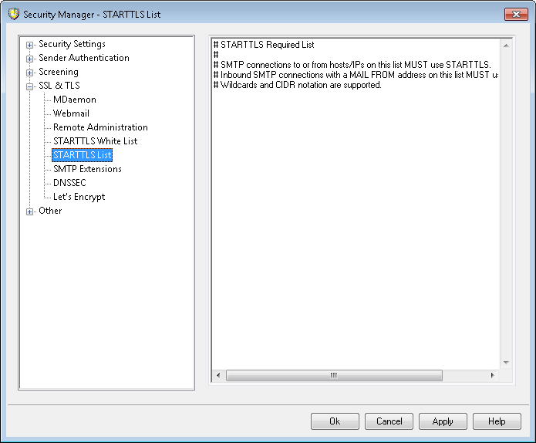Viewport: 536px width, 443px height.
Task: Select Let's Encrypt in the tree
Action: [79, 197]
